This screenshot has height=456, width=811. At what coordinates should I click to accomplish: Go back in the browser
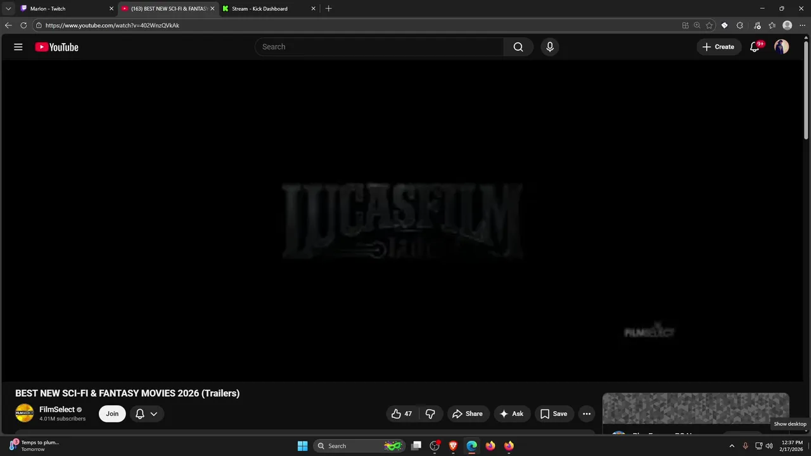pyautogui.click(x=8, y=25)
